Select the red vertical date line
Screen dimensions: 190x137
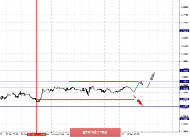pyautogui.click(x=36, y=66)
